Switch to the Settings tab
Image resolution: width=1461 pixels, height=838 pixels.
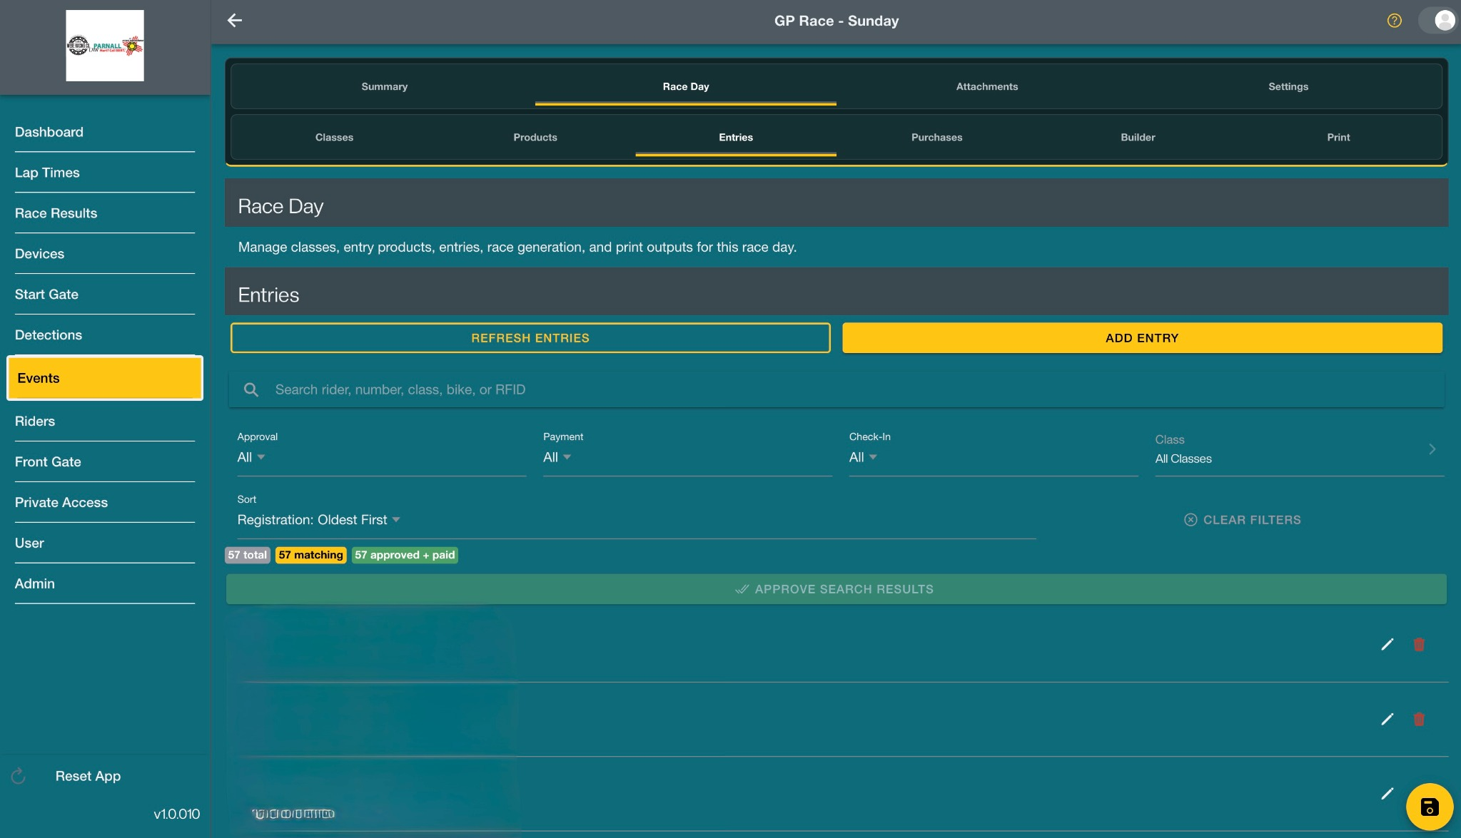(x=1288, y=86)
